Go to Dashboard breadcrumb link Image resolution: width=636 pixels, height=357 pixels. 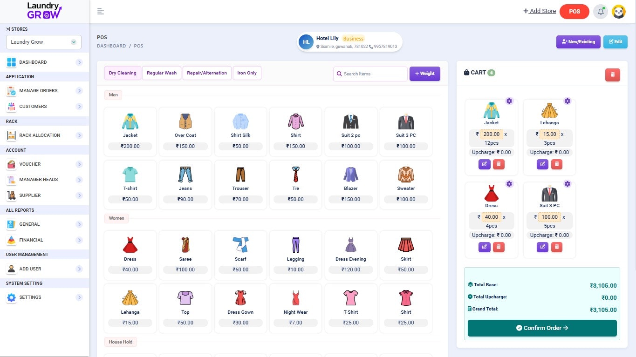click(111, 46)
